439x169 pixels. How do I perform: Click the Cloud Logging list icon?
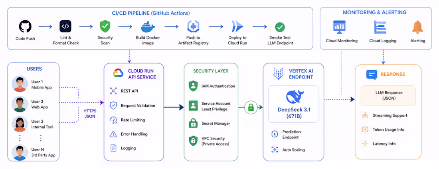[380, 27]
